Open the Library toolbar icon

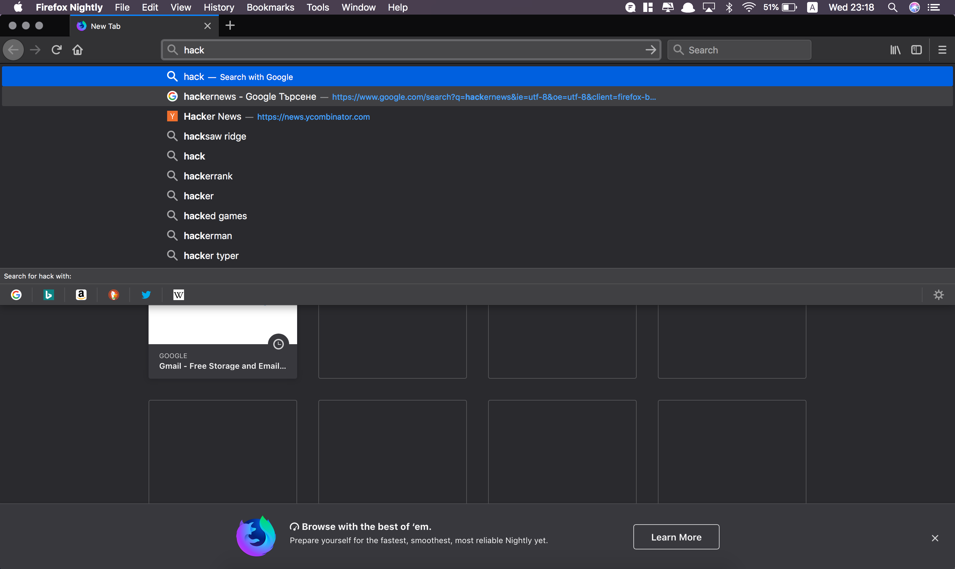(895, 50)
